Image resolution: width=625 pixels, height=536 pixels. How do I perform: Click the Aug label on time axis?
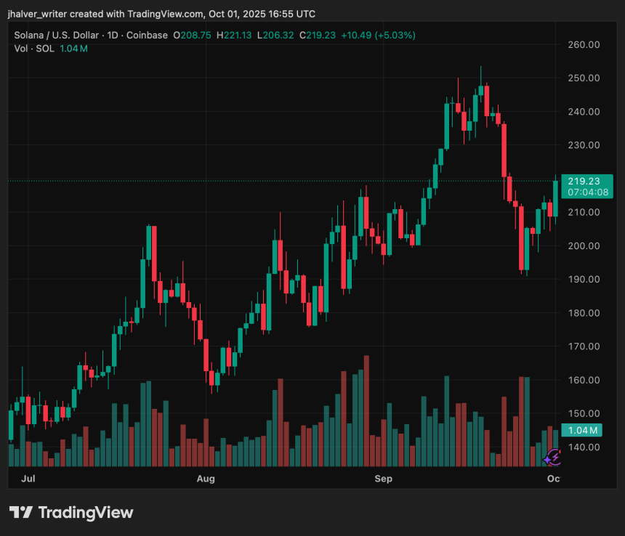[x=206, y=479]
